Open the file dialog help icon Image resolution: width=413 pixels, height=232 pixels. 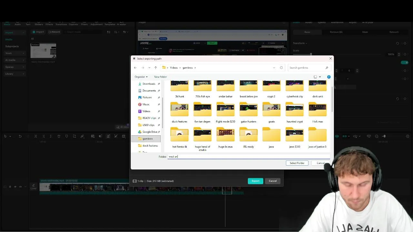click(329, 77)
